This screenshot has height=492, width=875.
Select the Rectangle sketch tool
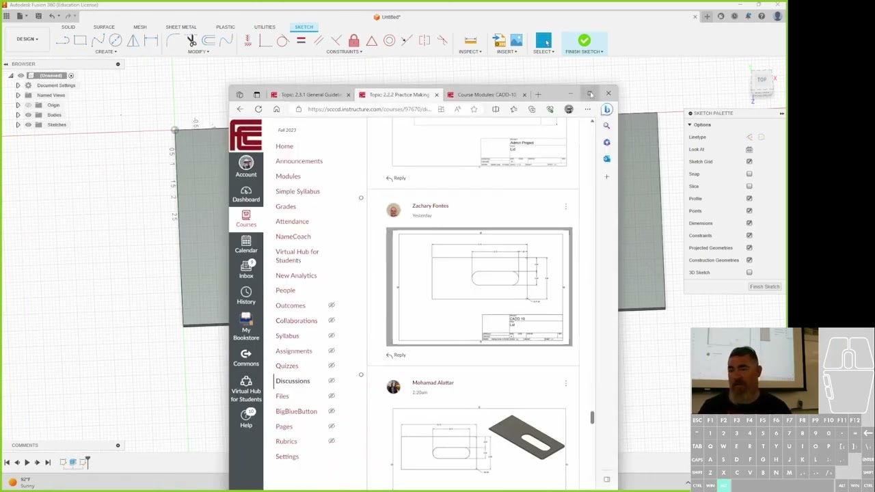[x=80, y=41]
